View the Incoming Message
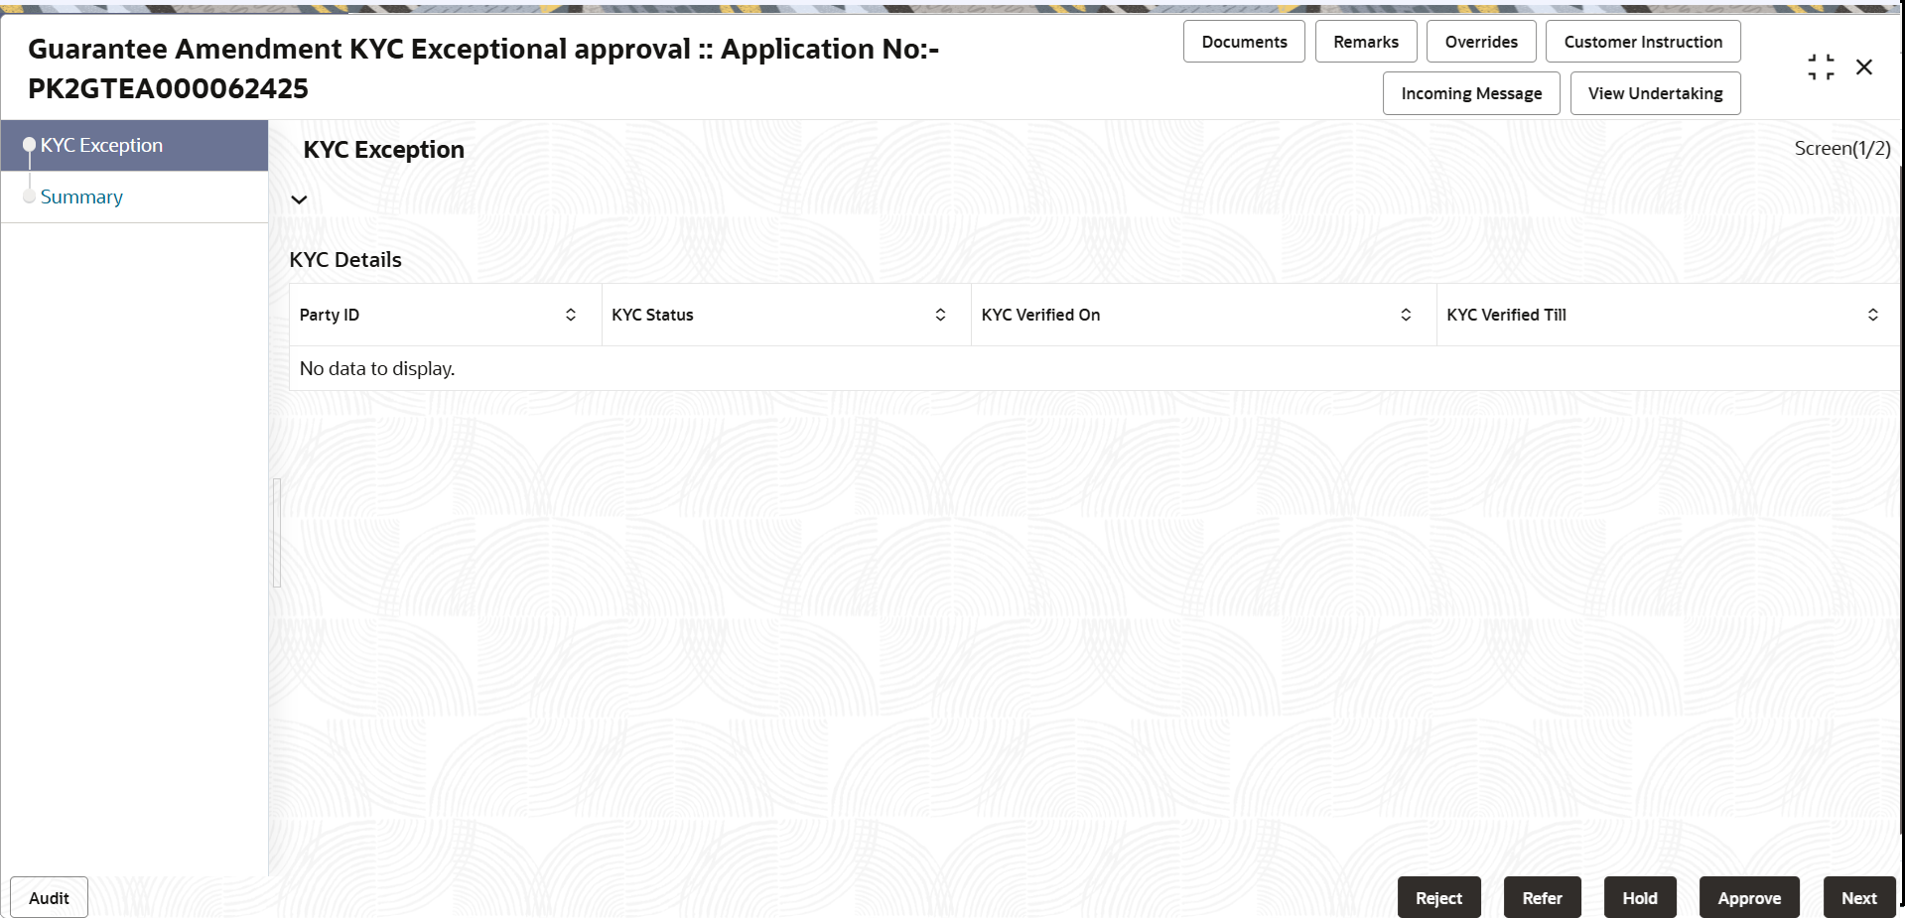 (1470, 92)
